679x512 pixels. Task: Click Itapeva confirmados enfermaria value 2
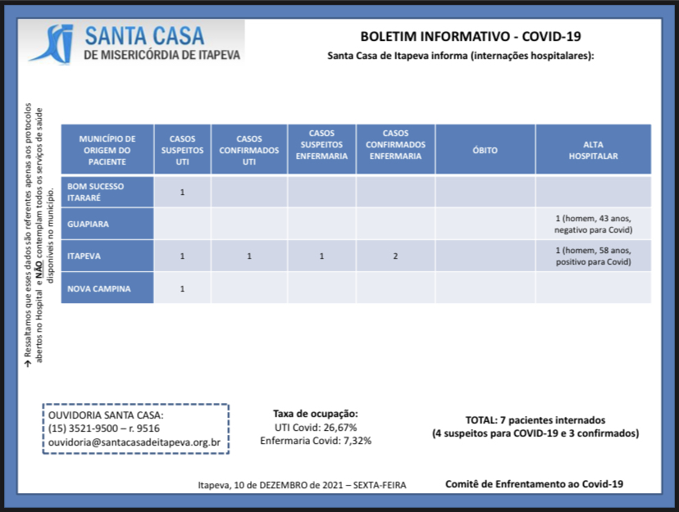395,256
